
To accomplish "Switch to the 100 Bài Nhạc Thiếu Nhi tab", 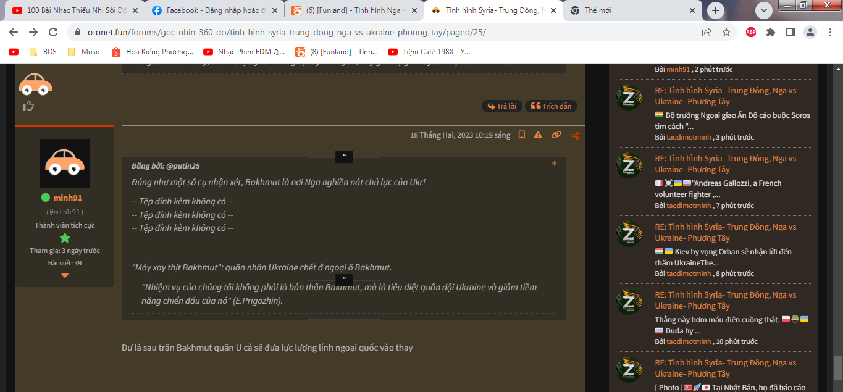I will coord(74,10).
